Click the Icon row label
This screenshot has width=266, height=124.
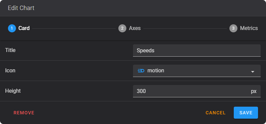pos(10,70)
